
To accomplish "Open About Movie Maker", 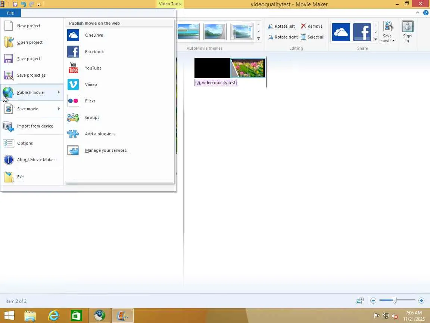I will pos(32,160).
